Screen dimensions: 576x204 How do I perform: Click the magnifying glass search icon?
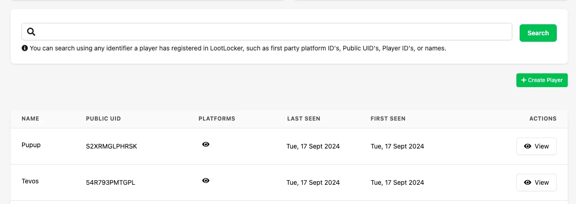(31, 32)
